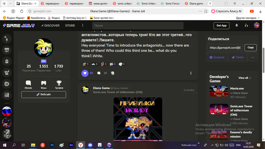
Task: Open Discord from the taskbar
Action: click(90, 145)
